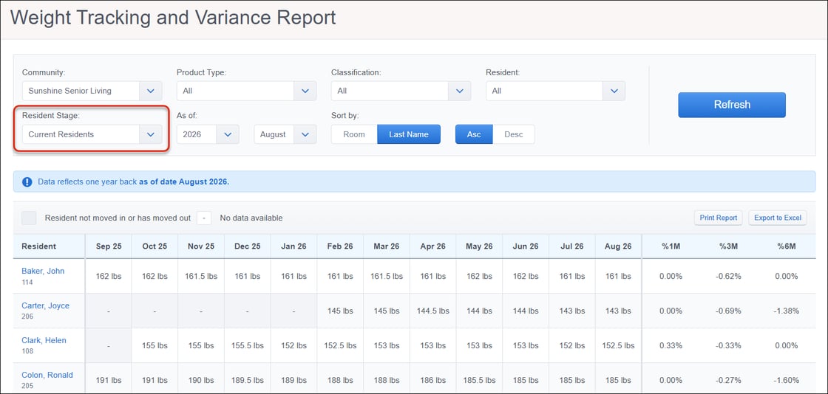Click the Refresh button

[732, 105]
